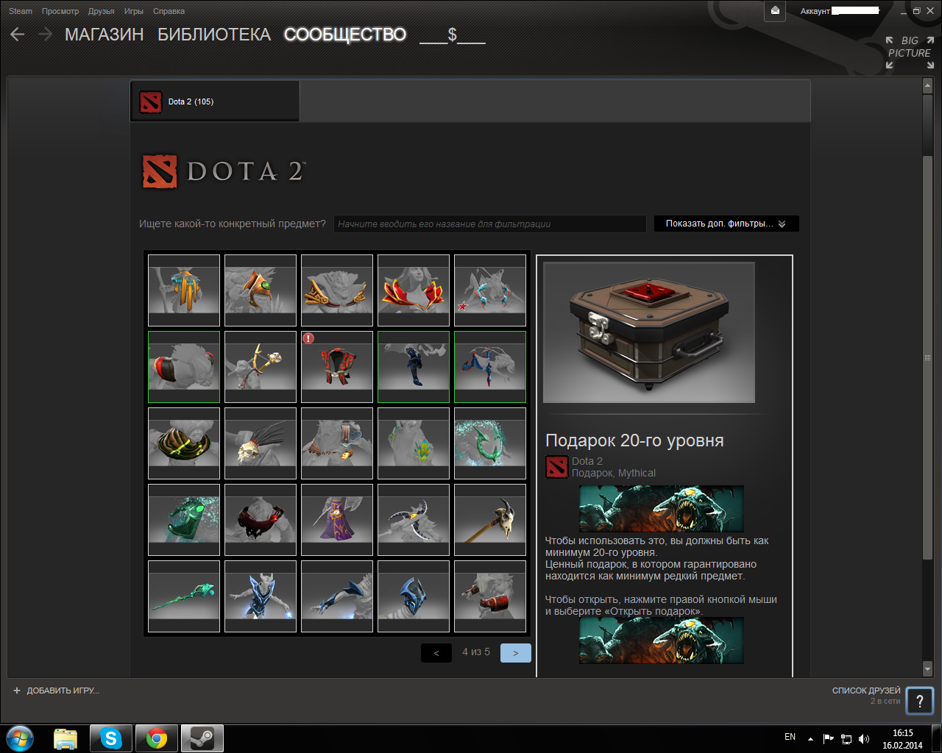Select the glowing green mask item

[184, 520]
